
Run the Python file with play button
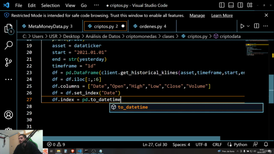(242, 26)
